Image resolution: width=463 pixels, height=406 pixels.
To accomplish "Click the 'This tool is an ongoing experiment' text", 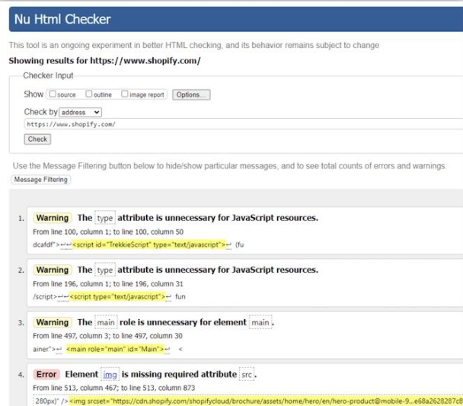I will tap(194, 45).
